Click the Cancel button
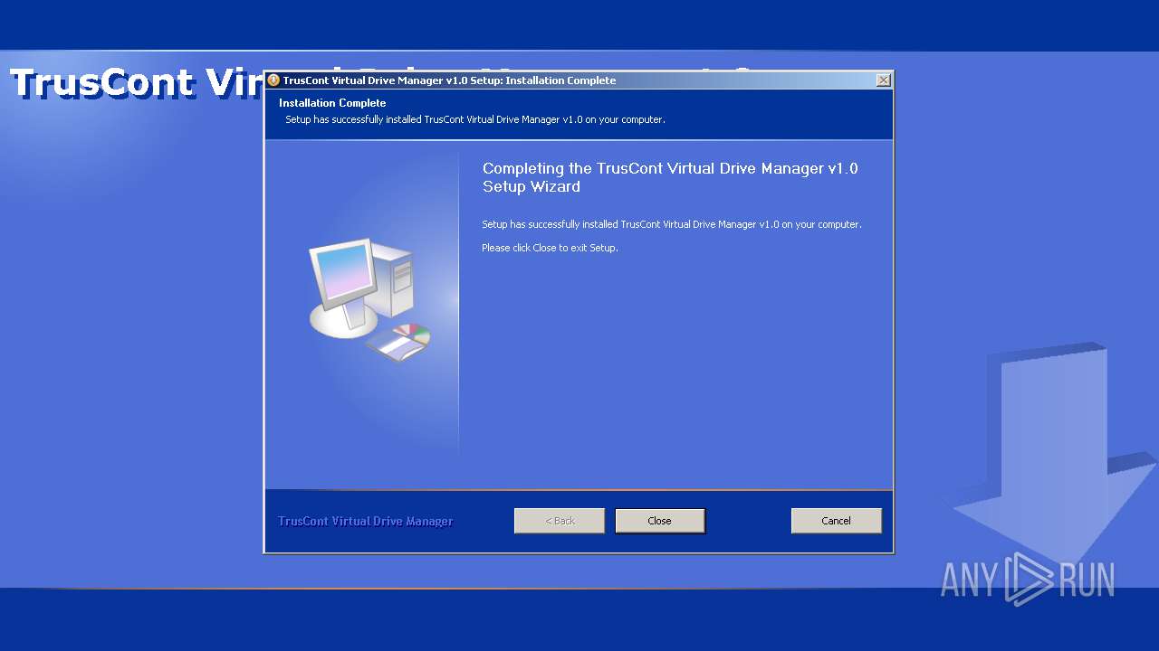This screenshot has height=651, width=1159. [x=836, y=521]
